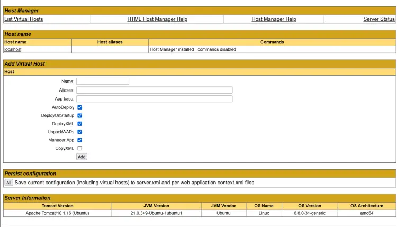Open HTML Host Manager Help
The width and height of the screenshot is (397, 227).
tap(157, 19)
